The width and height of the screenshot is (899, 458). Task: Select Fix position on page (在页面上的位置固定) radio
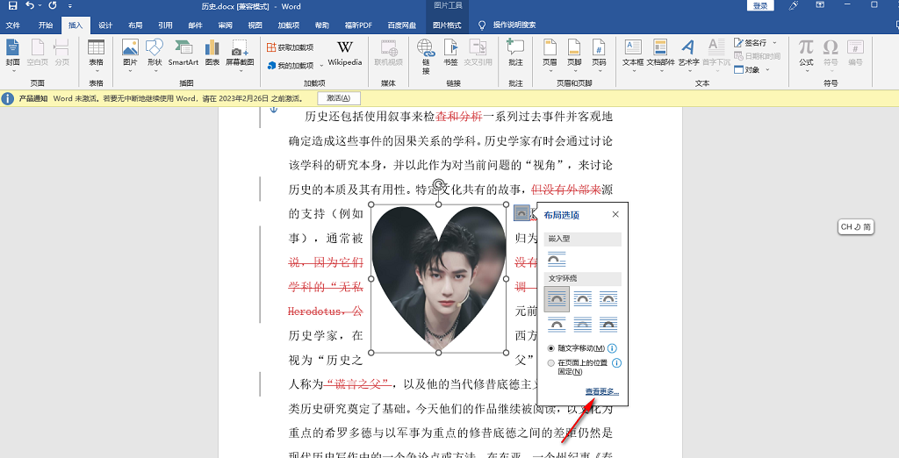pyautogui.click(x=551, y=363)
